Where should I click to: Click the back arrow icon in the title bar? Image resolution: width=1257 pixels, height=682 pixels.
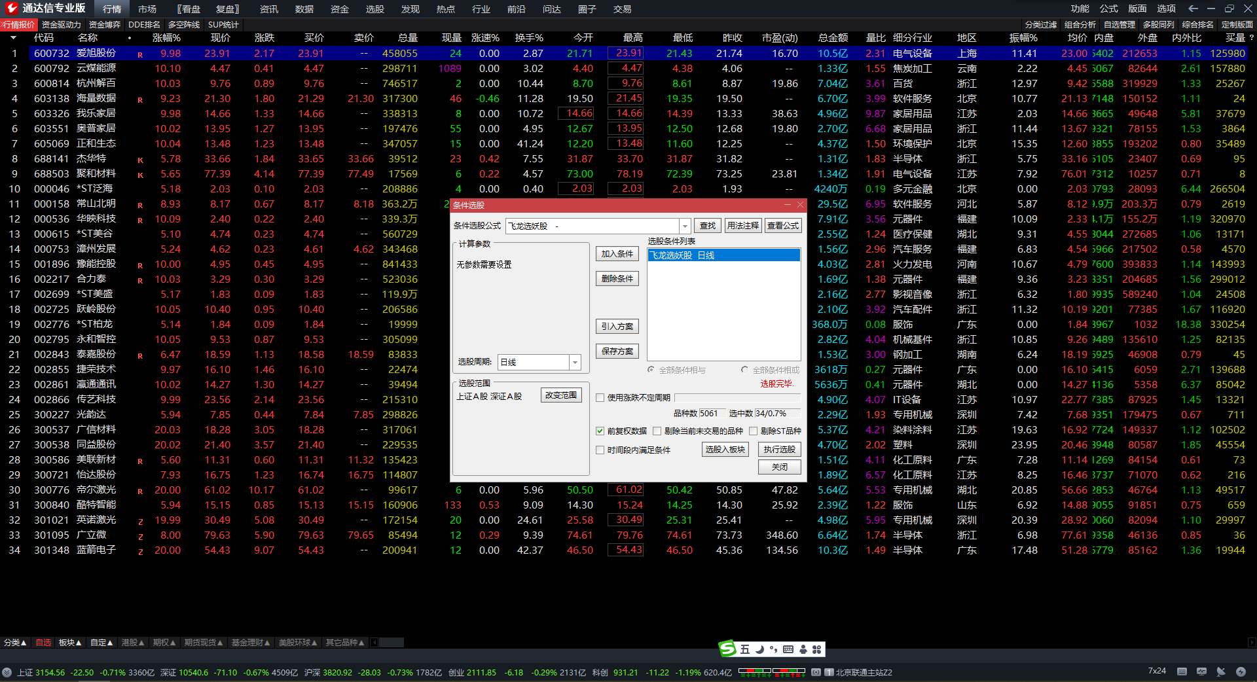1193,9
